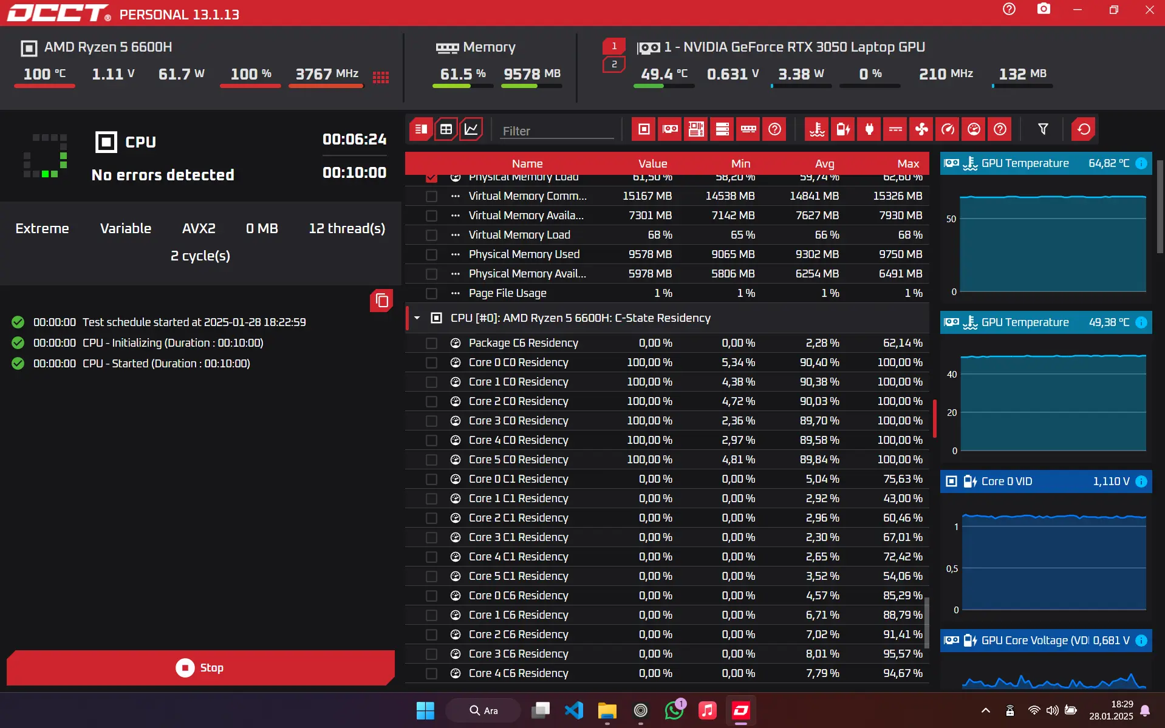Open the Windows Start menu

click(x=425, y=710)
